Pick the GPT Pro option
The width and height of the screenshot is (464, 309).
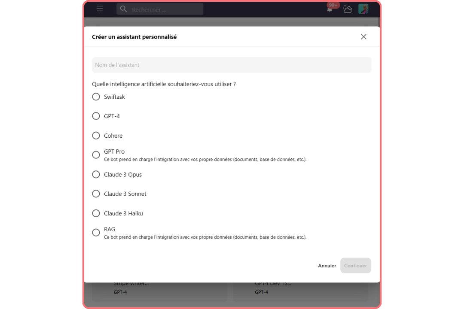tap(96, 155)
